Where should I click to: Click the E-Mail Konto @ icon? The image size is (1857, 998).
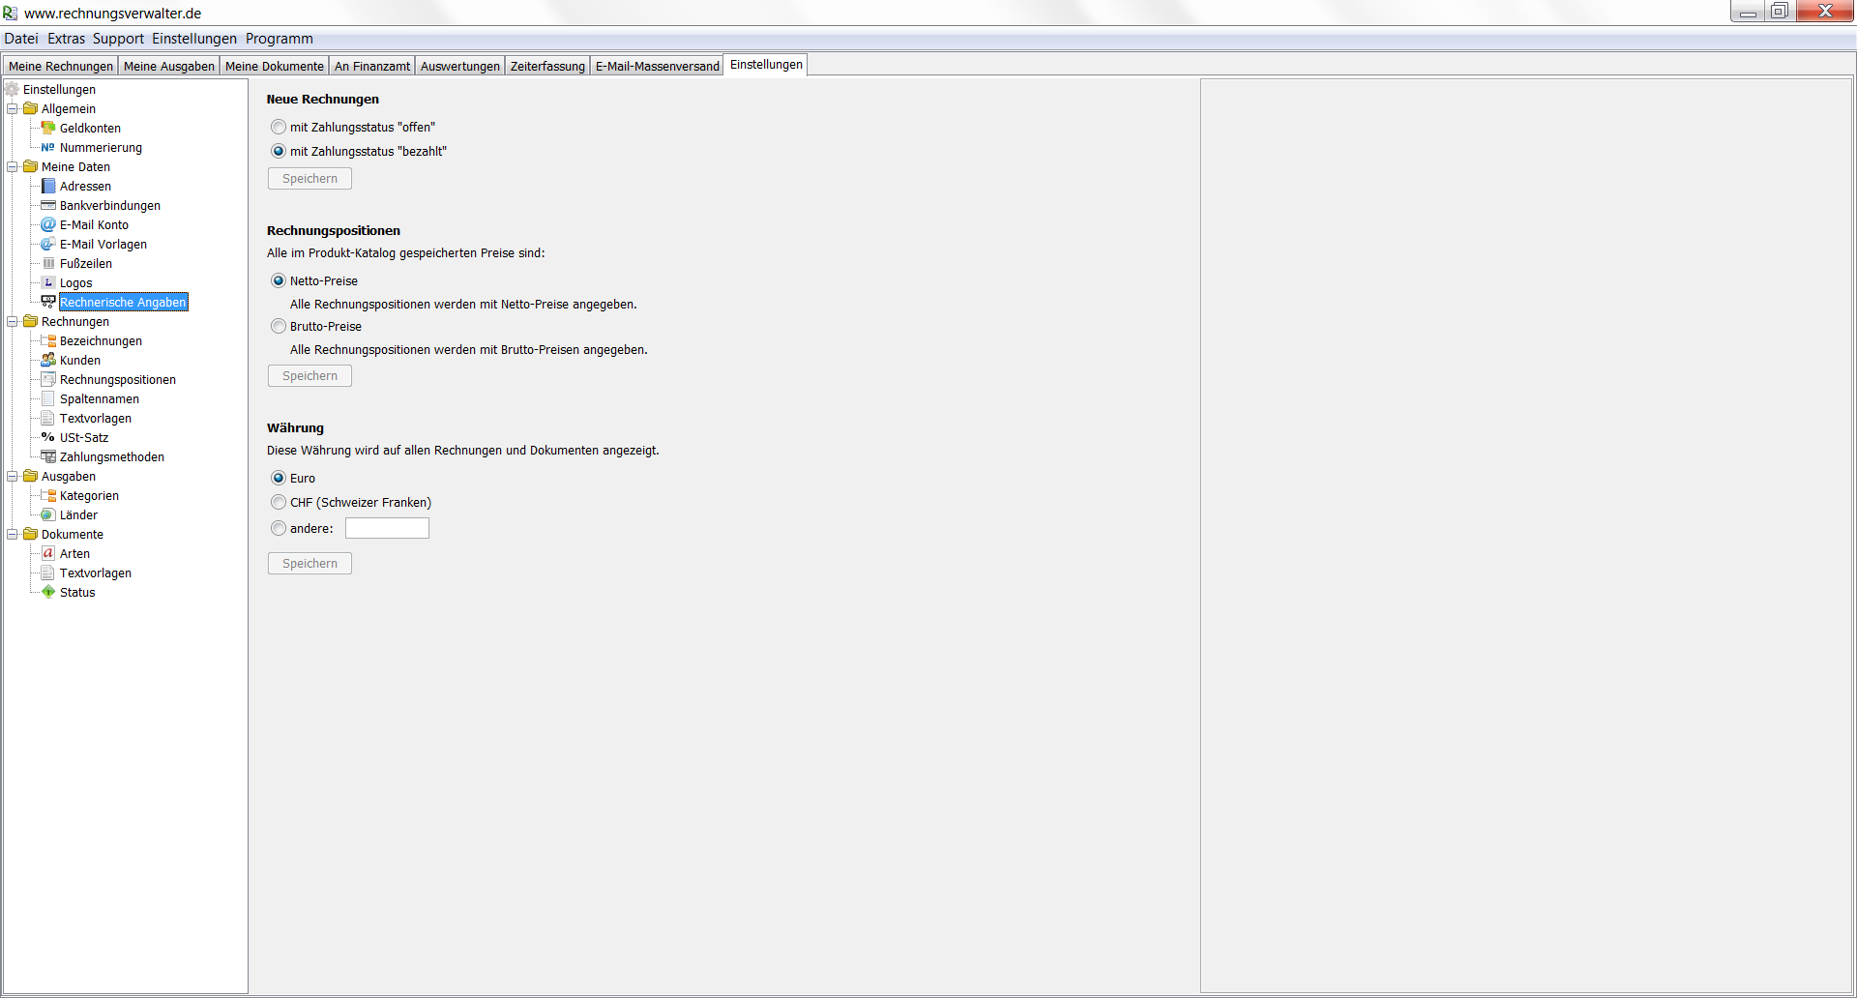[48, 224]
